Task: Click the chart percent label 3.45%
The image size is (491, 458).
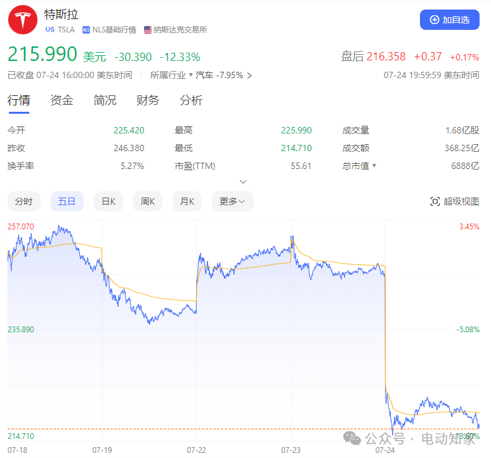Action: click(469, 226)
